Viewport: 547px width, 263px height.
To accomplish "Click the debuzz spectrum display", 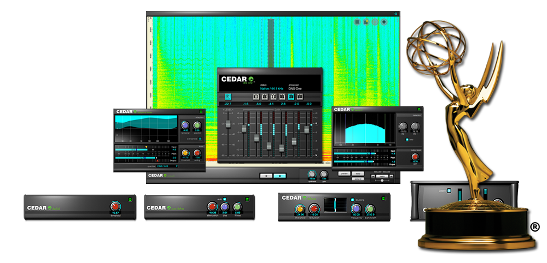I will click(x=335, y=205).
